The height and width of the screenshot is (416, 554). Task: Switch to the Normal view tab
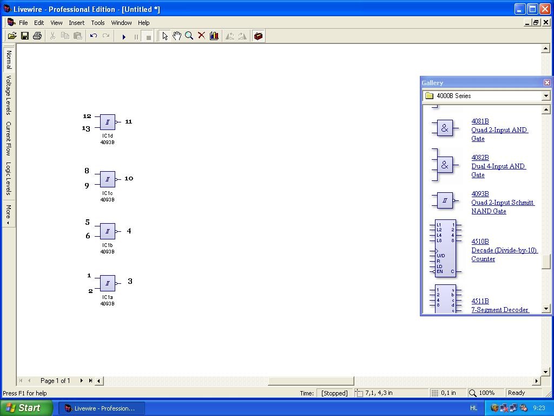point(9,59)
